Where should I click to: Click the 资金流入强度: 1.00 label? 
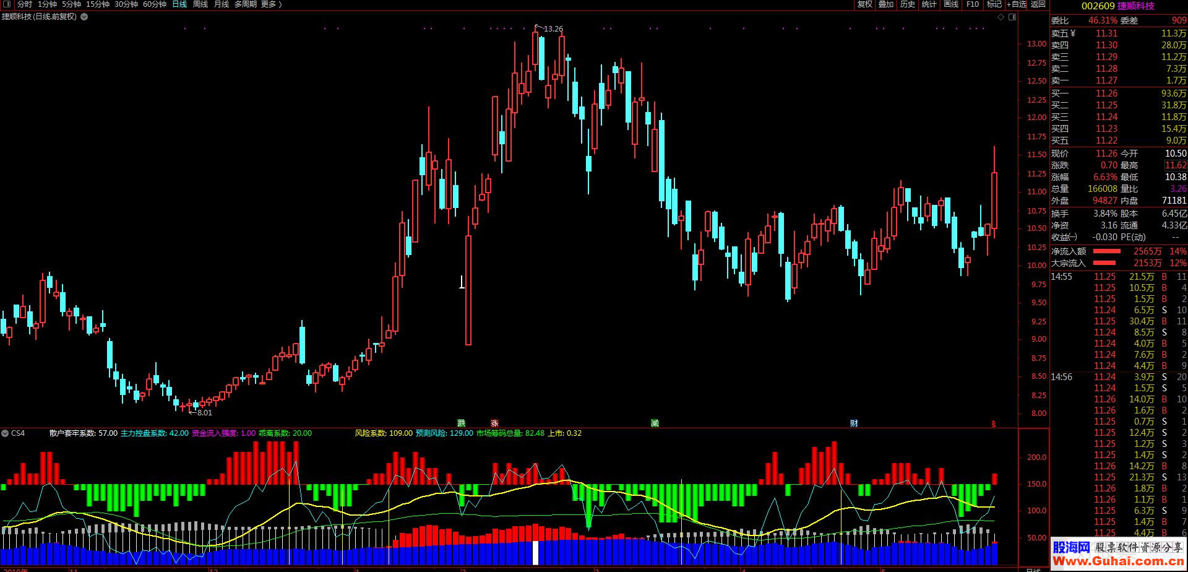[x=223, y=433]
